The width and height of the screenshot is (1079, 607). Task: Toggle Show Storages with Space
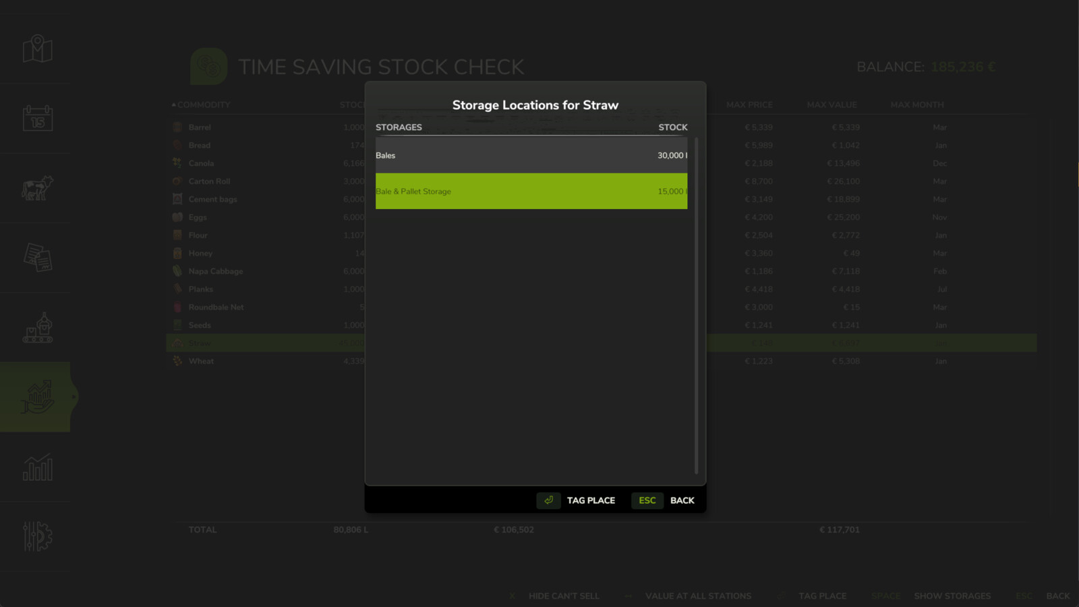pos(952,596)
